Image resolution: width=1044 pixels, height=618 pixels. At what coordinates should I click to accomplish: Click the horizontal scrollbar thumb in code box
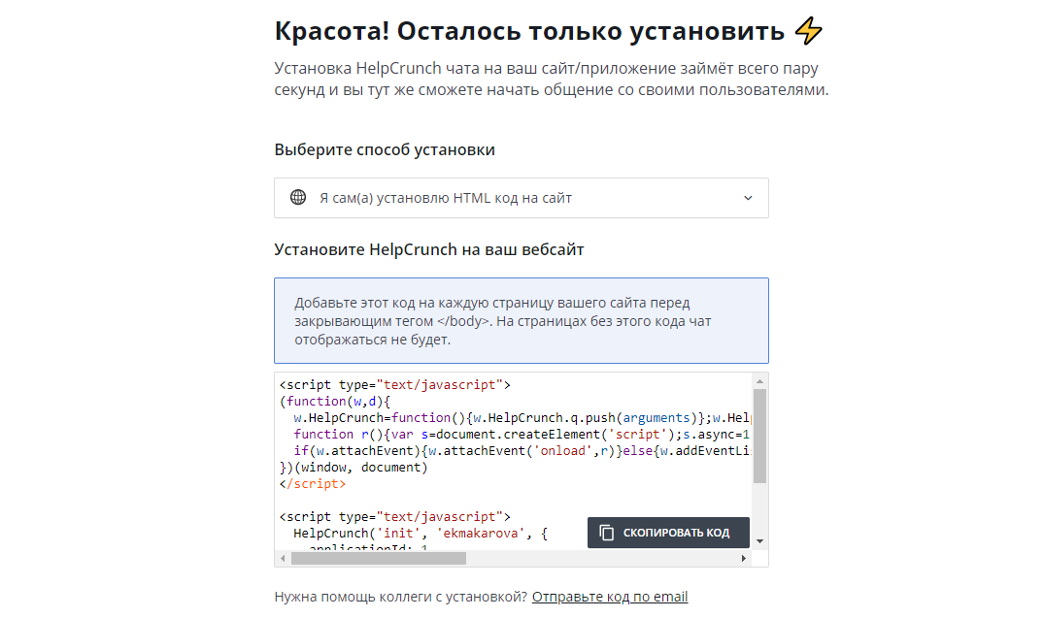coord(378,558)
